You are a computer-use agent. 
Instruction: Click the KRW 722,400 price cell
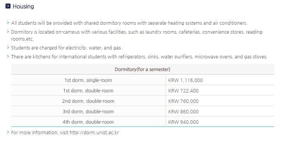tap(220, 90)
